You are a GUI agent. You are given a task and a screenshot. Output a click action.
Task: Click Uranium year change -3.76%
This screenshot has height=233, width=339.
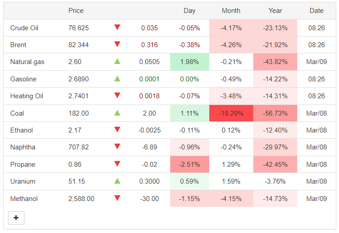(x=275, y=181)
